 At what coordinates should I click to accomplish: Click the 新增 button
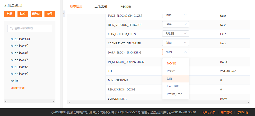click(9, 14)
